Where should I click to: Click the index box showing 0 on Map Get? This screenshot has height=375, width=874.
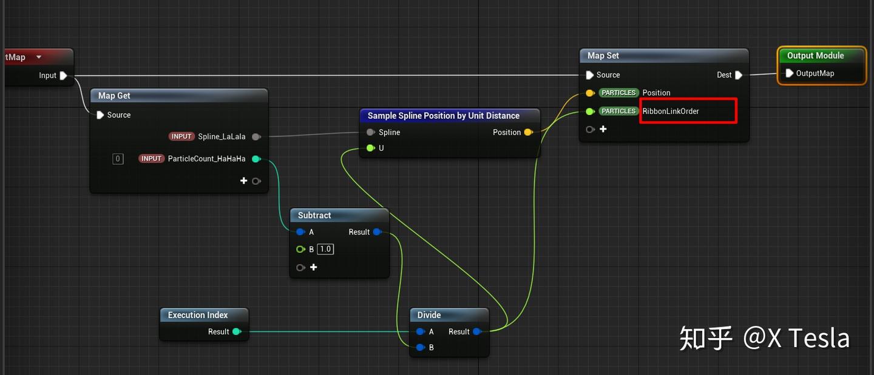[x=118, y=159]
